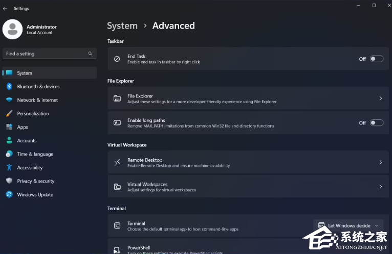
Task: Select Apps in the sidebar
Action: 23,127
